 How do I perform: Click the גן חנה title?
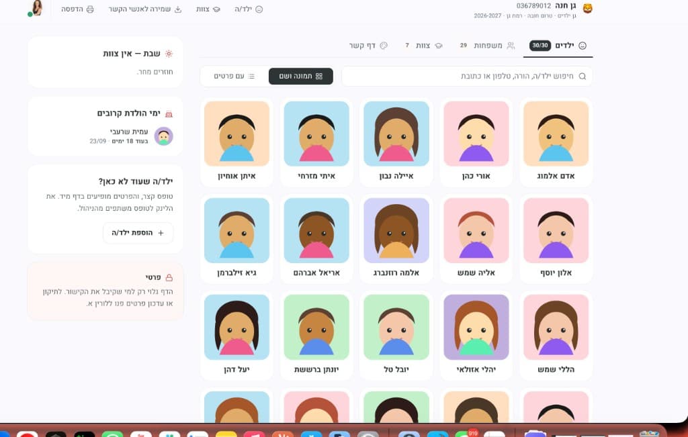pos(566,5)
